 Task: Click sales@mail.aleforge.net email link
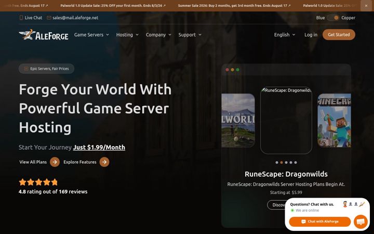(x=75, y=18)
